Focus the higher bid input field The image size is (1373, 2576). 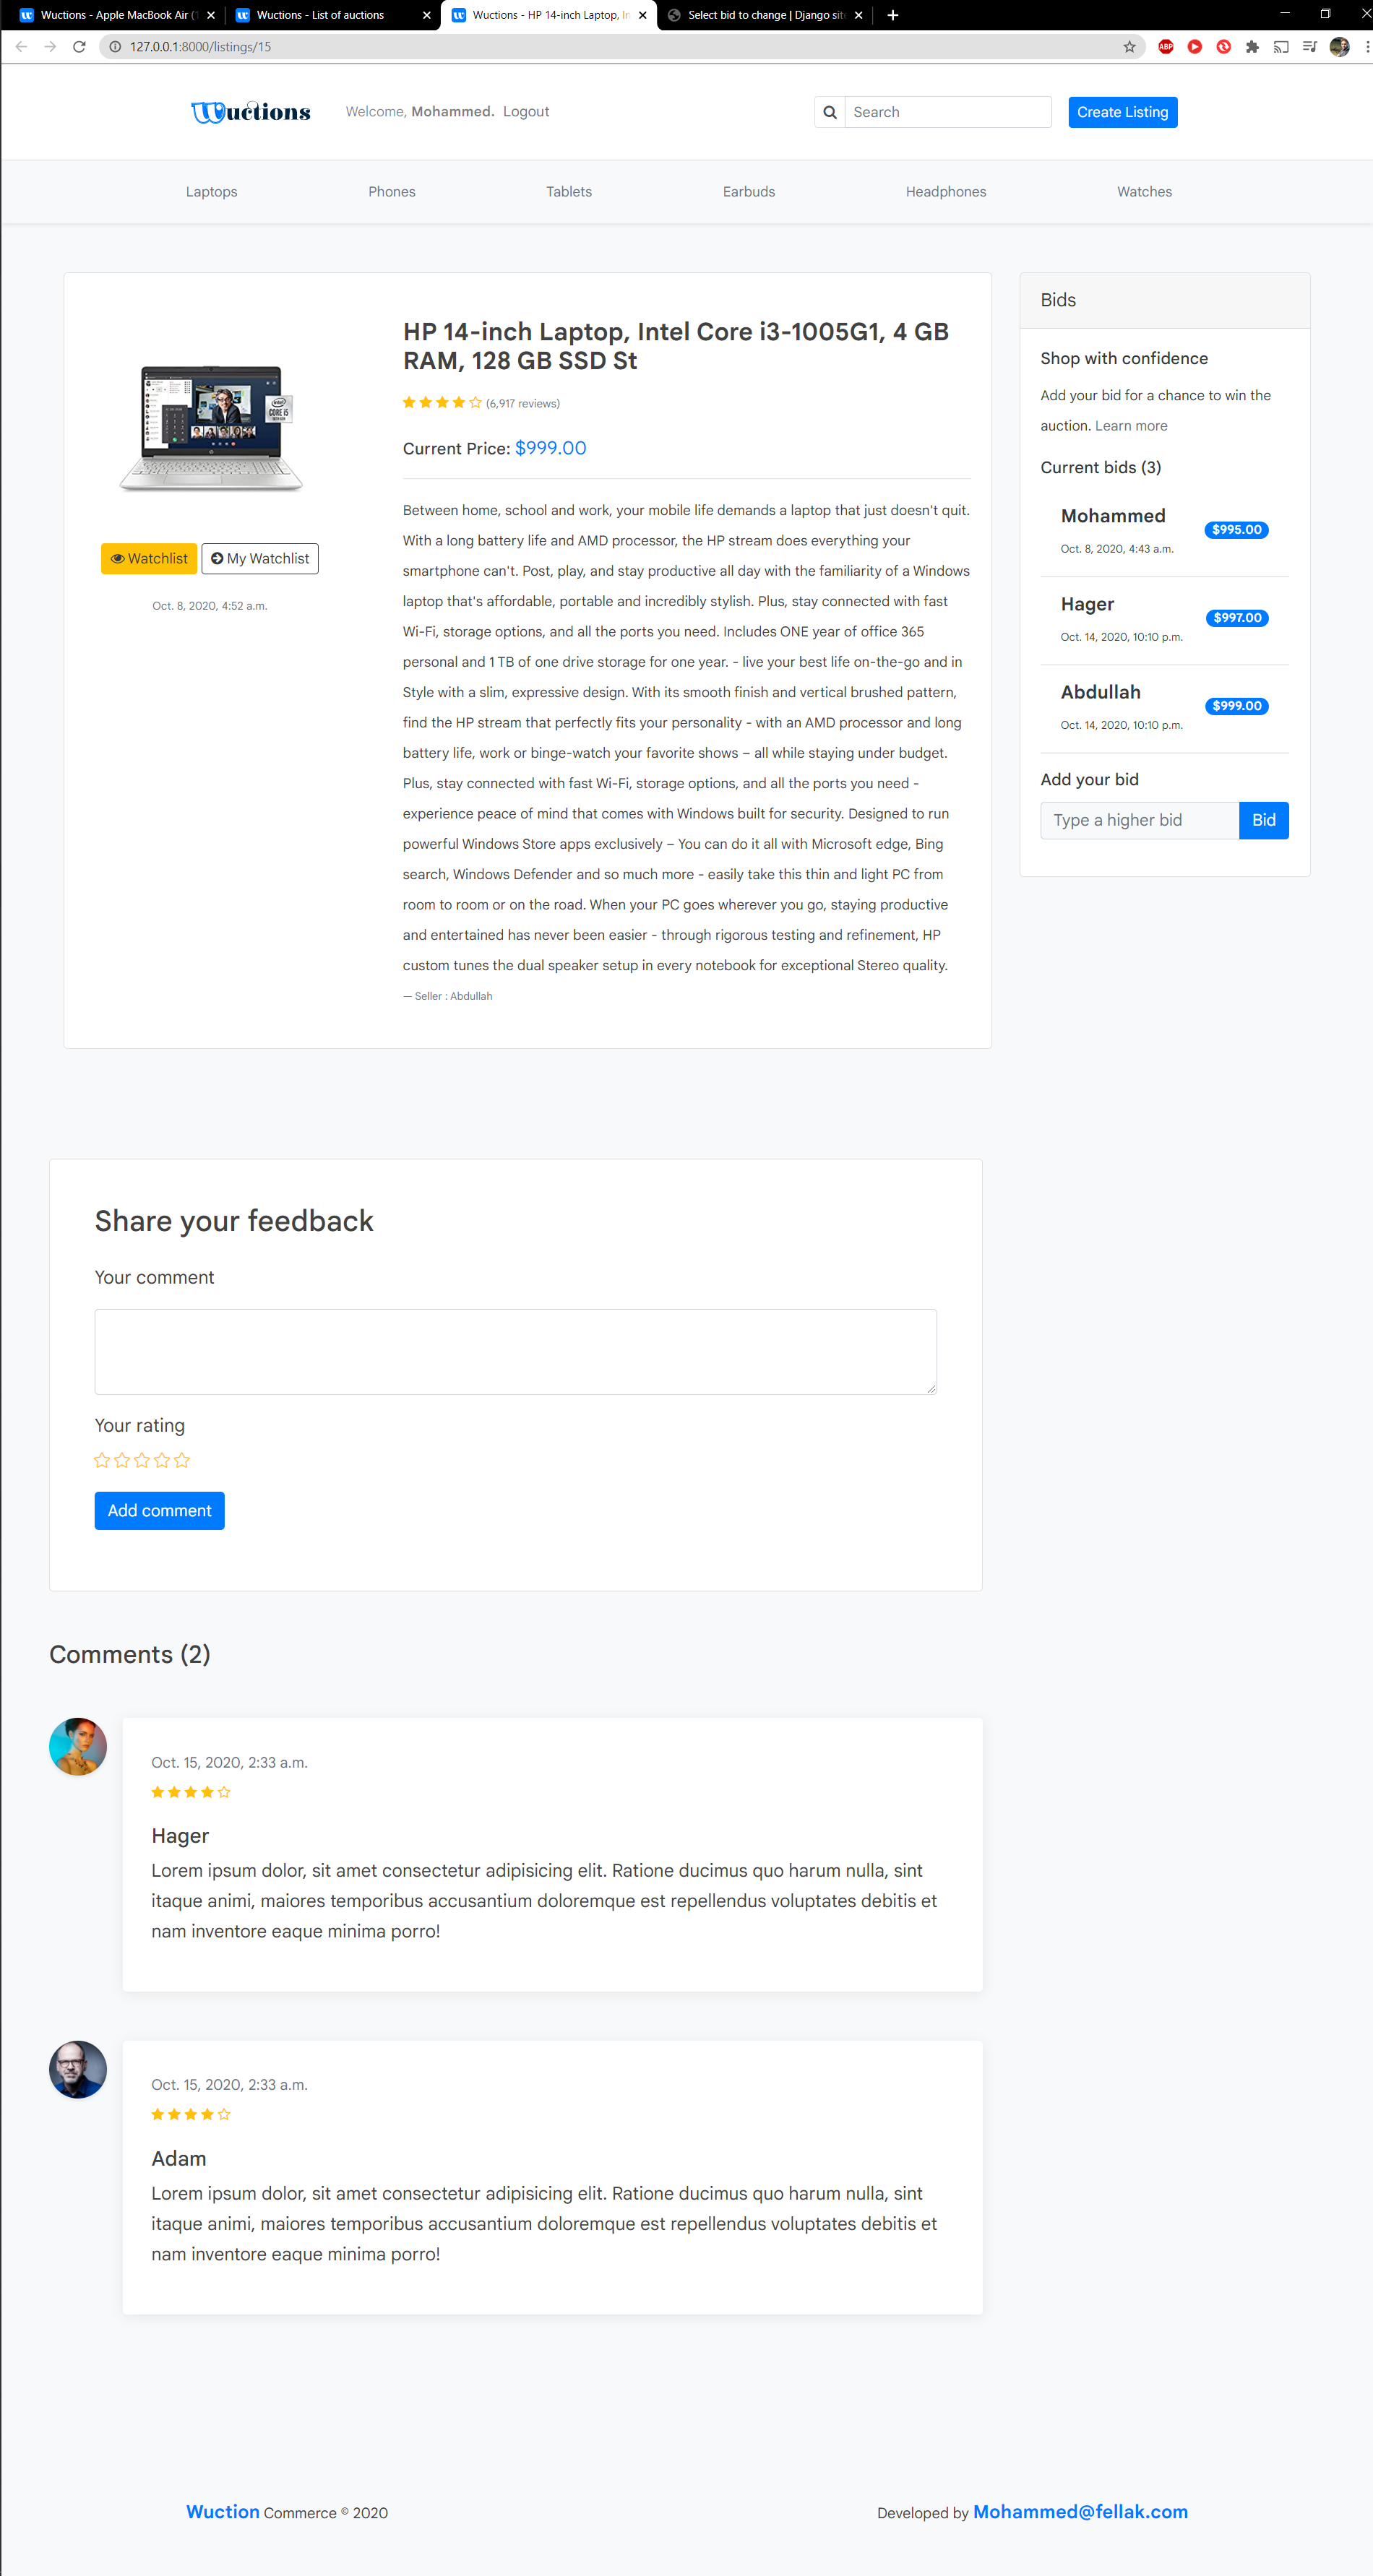tap(1139, 820)
